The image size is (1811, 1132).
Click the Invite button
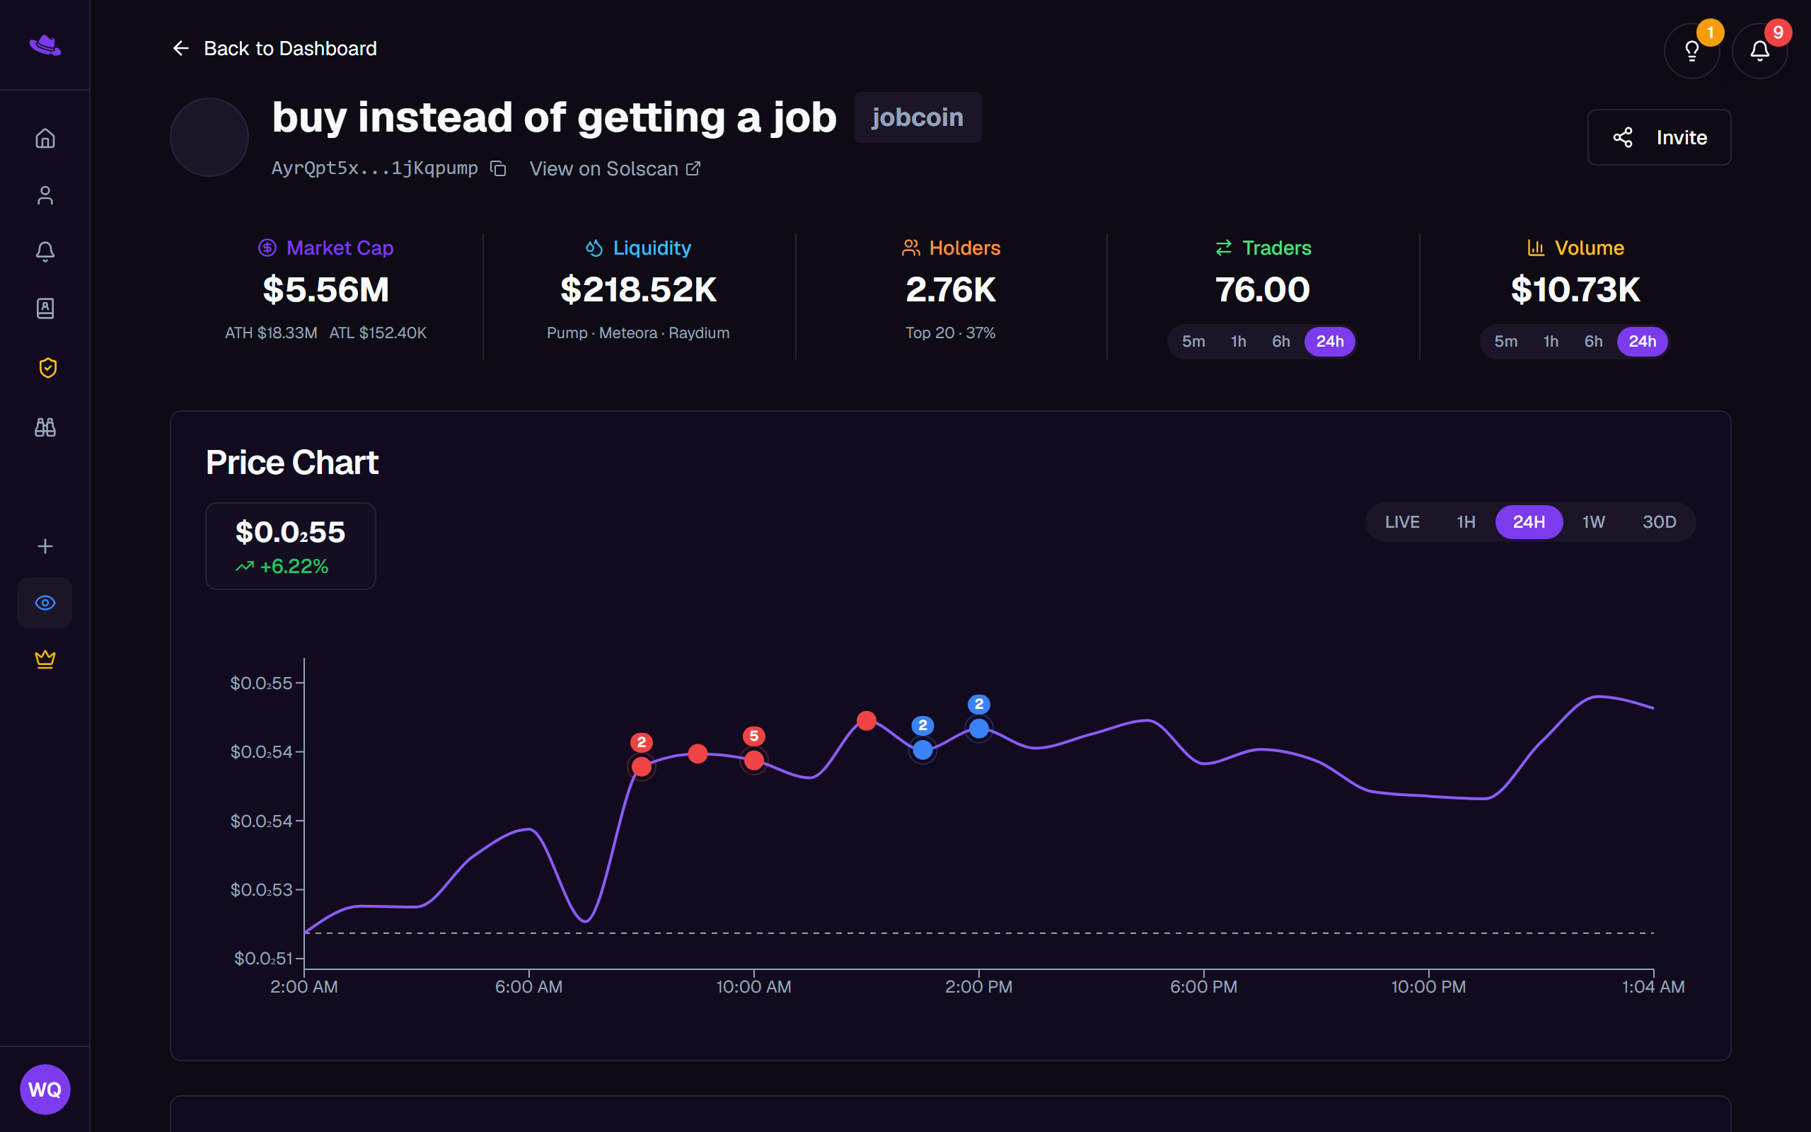tap(1659, 137)
